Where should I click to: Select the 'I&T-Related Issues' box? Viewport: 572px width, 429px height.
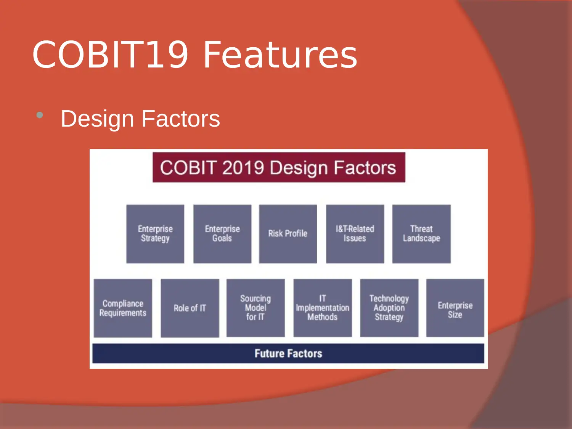pyautogui.click(x=355, y=234)
